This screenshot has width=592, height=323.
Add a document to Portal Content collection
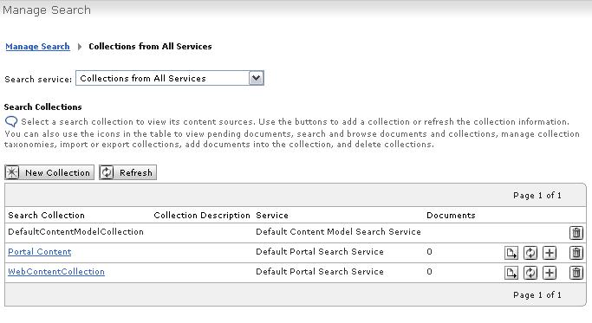[550, 253]
